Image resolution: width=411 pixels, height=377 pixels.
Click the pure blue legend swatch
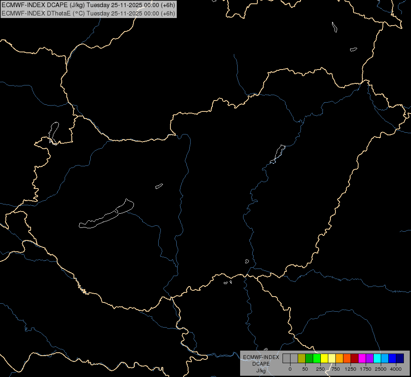pyautogui.click(x=393, y=358)
